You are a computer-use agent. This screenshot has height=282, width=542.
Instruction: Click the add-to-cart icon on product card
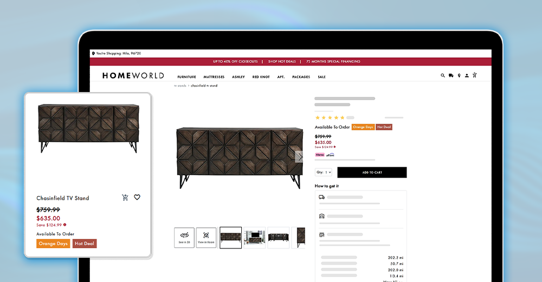pyautogui.click(x=126, y=198)
